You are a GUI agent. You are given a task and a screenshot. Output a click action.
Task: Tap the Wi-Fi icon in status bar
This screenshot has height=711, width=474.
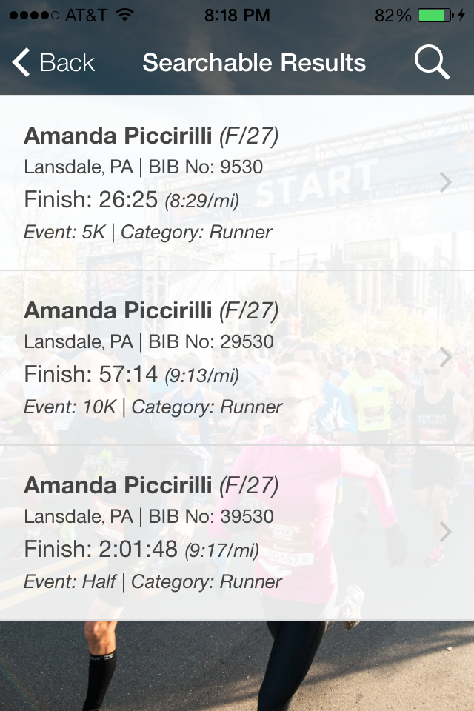124,16
